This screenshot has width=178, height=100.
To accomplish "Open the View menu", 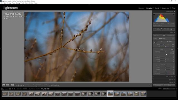I will (x=26, y=3).
